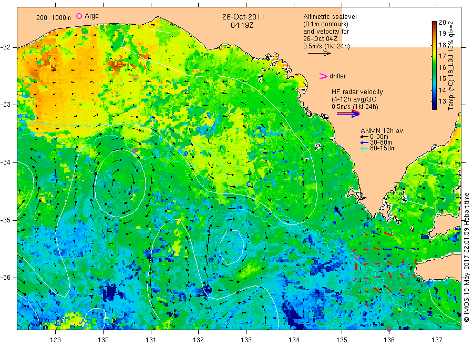Image resolution: width=473 pixels, height=347 pixels.
Task: Click the IMOS copyright timestamp text
Action: (x=466, y=258)
